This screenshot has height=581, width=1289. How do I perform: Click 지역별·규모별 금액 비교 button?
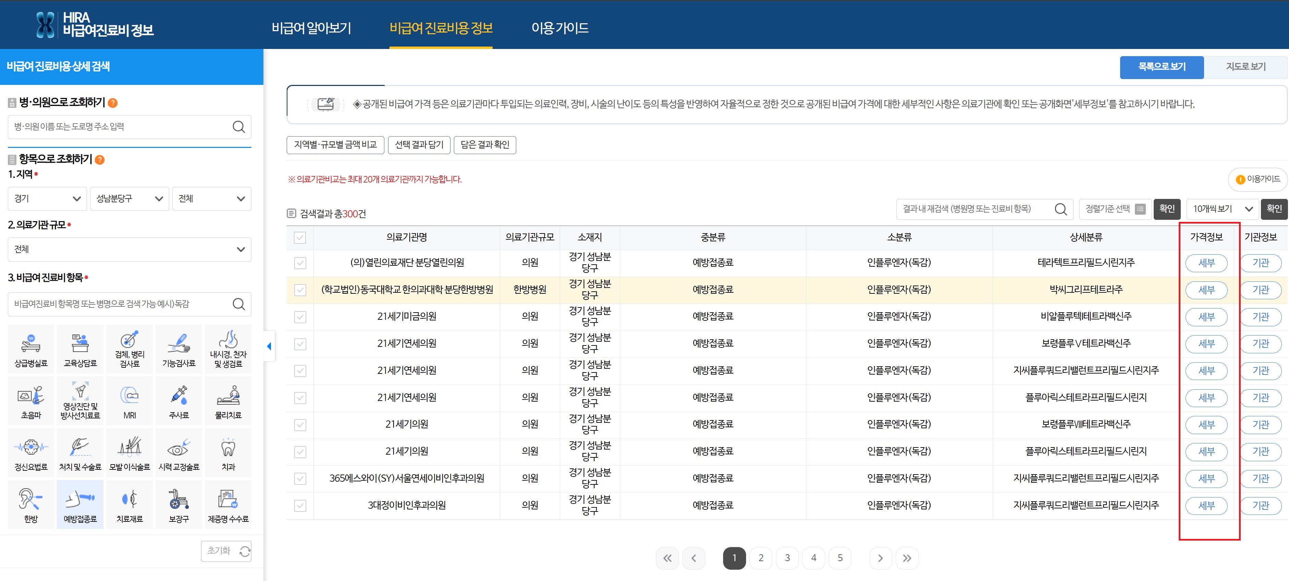coord(335,144)
